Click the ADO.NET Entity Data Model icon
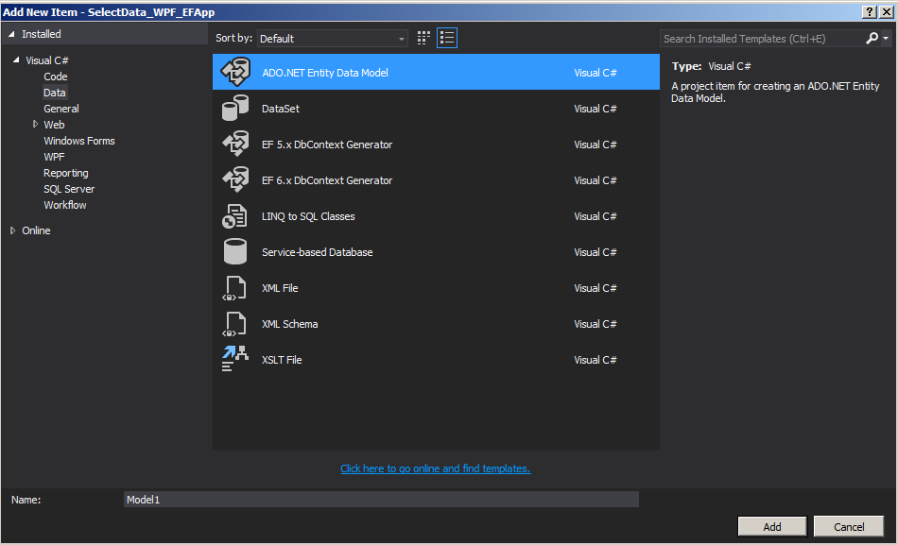Viewport: 898px width, 545px height. (x=233, y=73)
